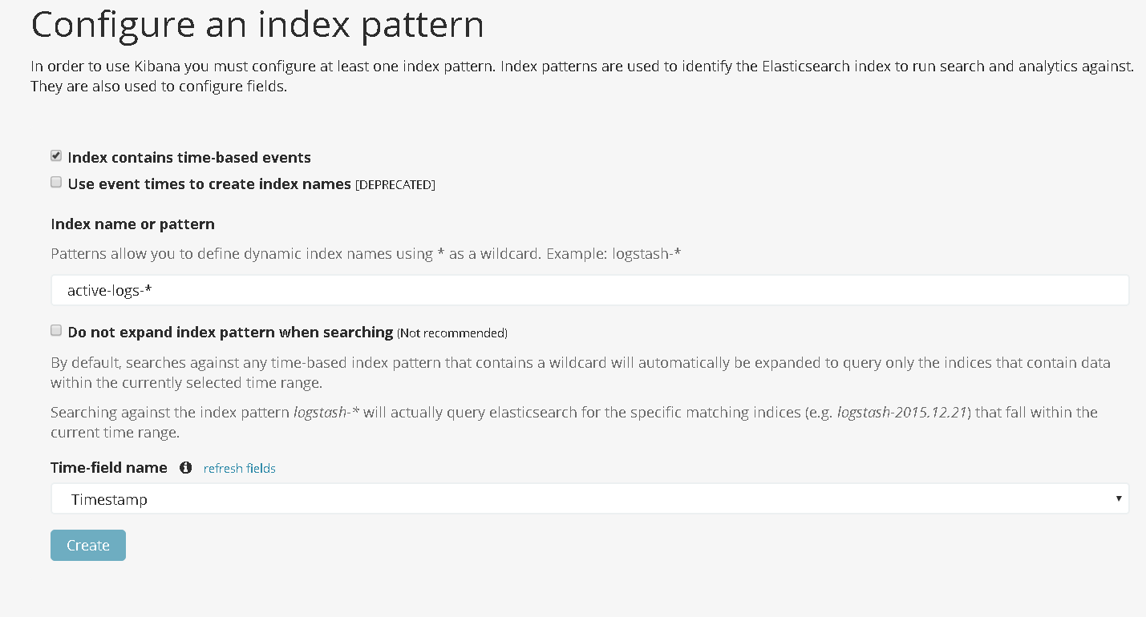Enable the deprecated Use event times option
1146x617 pixels.
[x=55, y=182]
